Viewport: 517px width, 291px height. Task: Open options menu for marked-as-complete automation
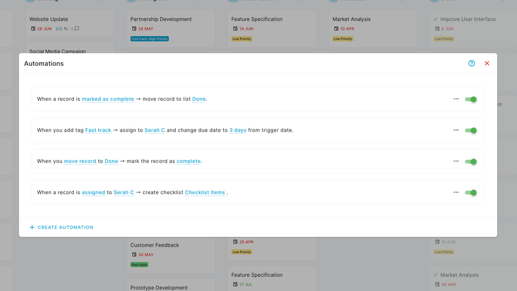[x=456, y=99]
